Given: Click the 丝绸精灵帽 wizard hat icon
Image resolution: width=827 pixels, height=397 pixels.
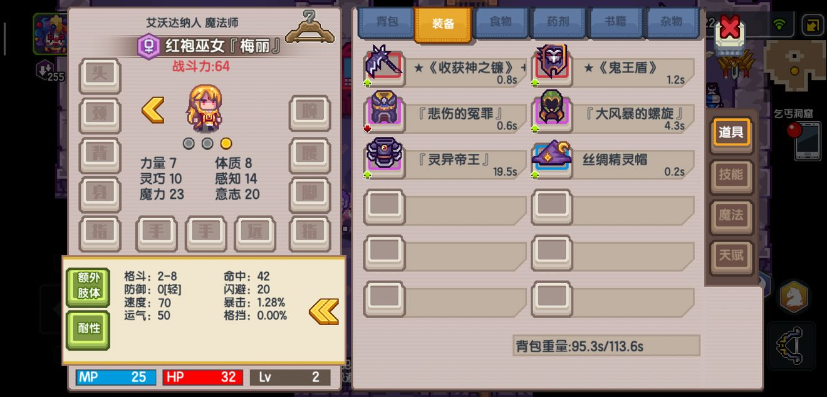Looking at the screenshot, I should (x=551, y=157).
